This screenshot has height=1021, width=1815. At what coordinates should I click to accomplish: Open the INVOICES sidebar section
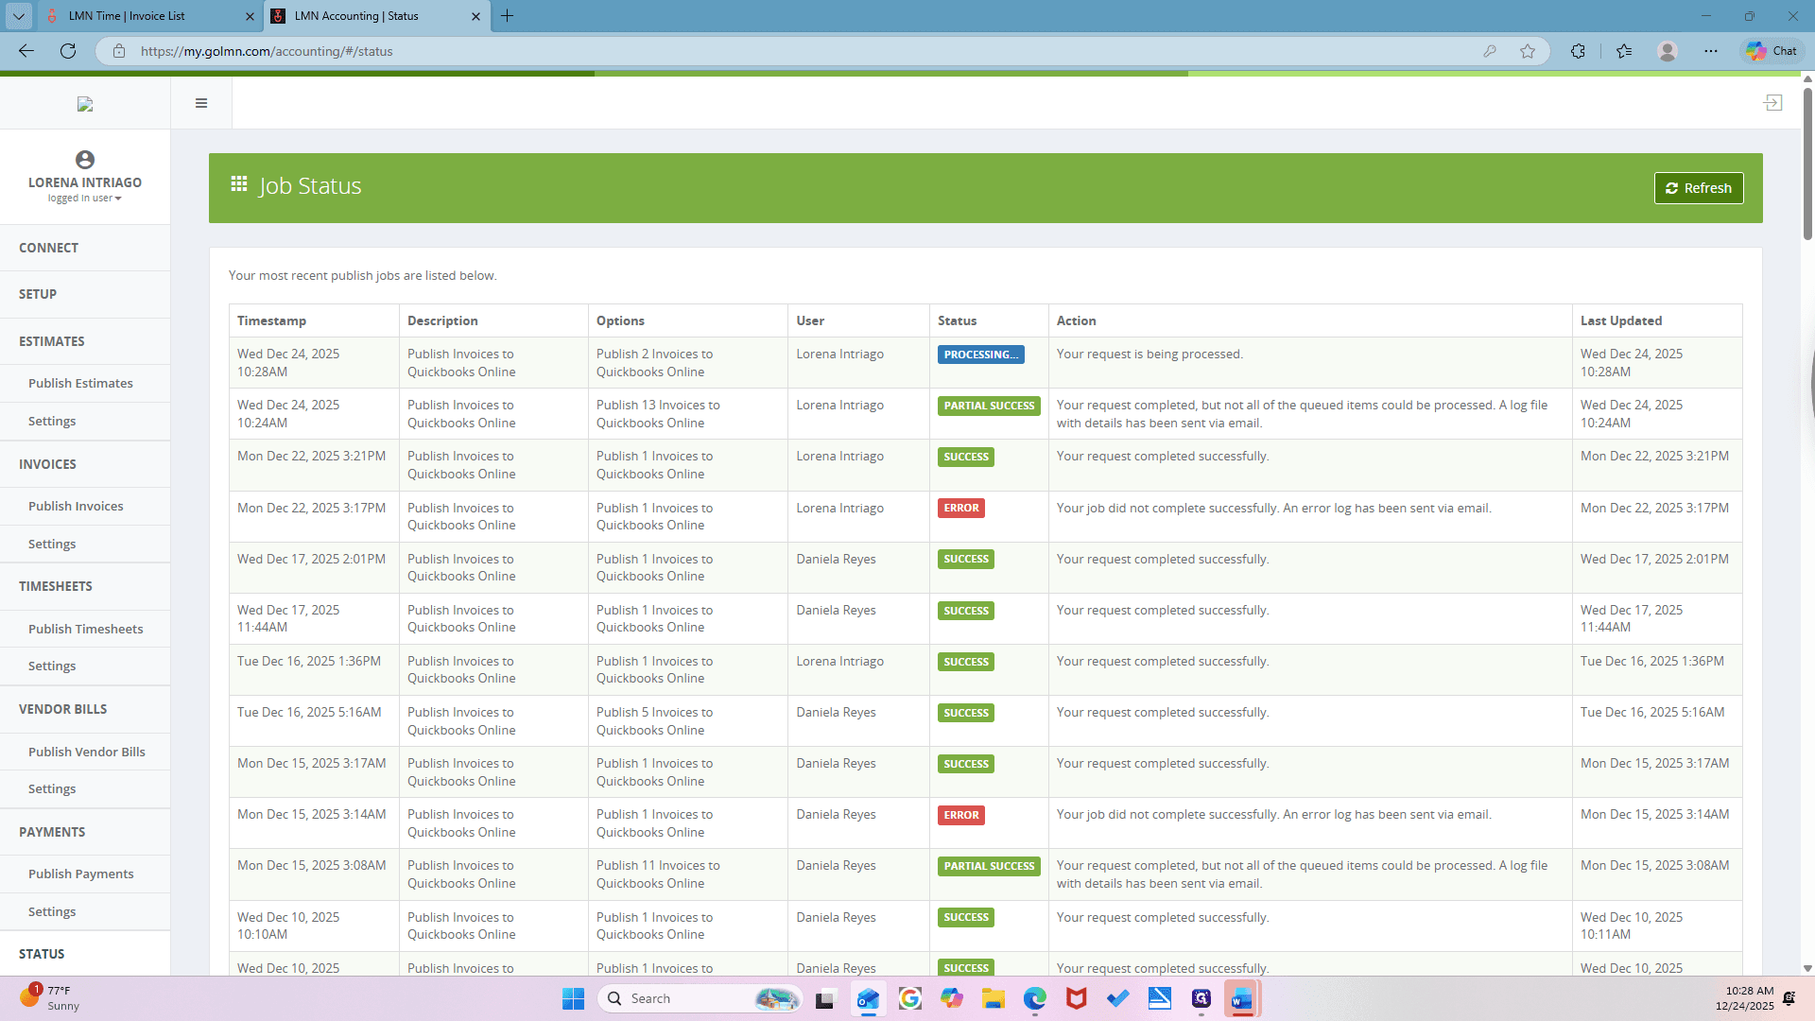(85, 464)
